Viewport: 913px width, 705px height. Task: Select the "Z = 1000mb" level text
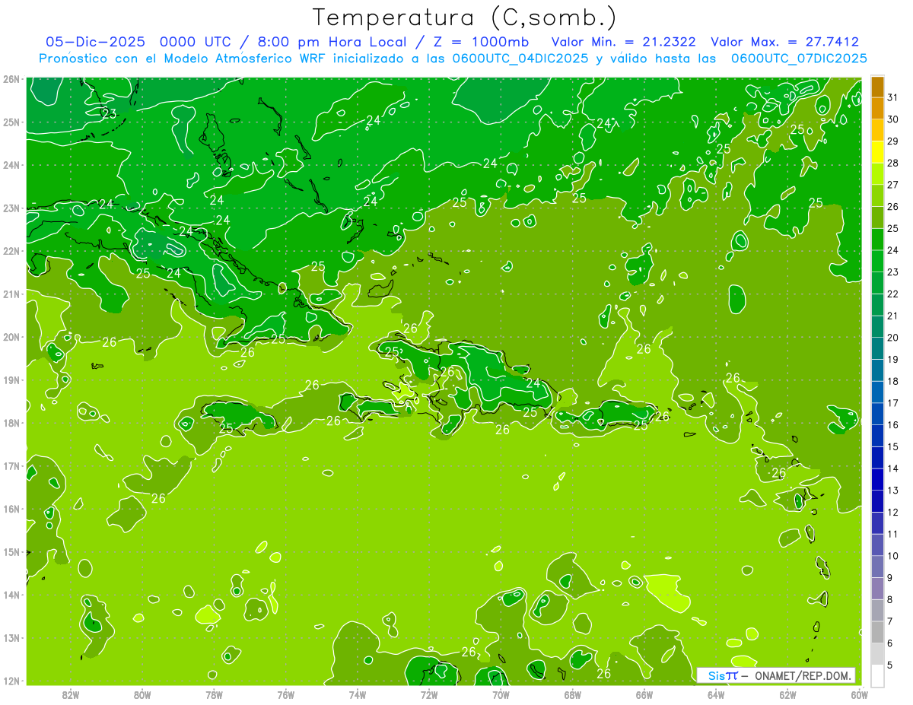pos(480,42)
